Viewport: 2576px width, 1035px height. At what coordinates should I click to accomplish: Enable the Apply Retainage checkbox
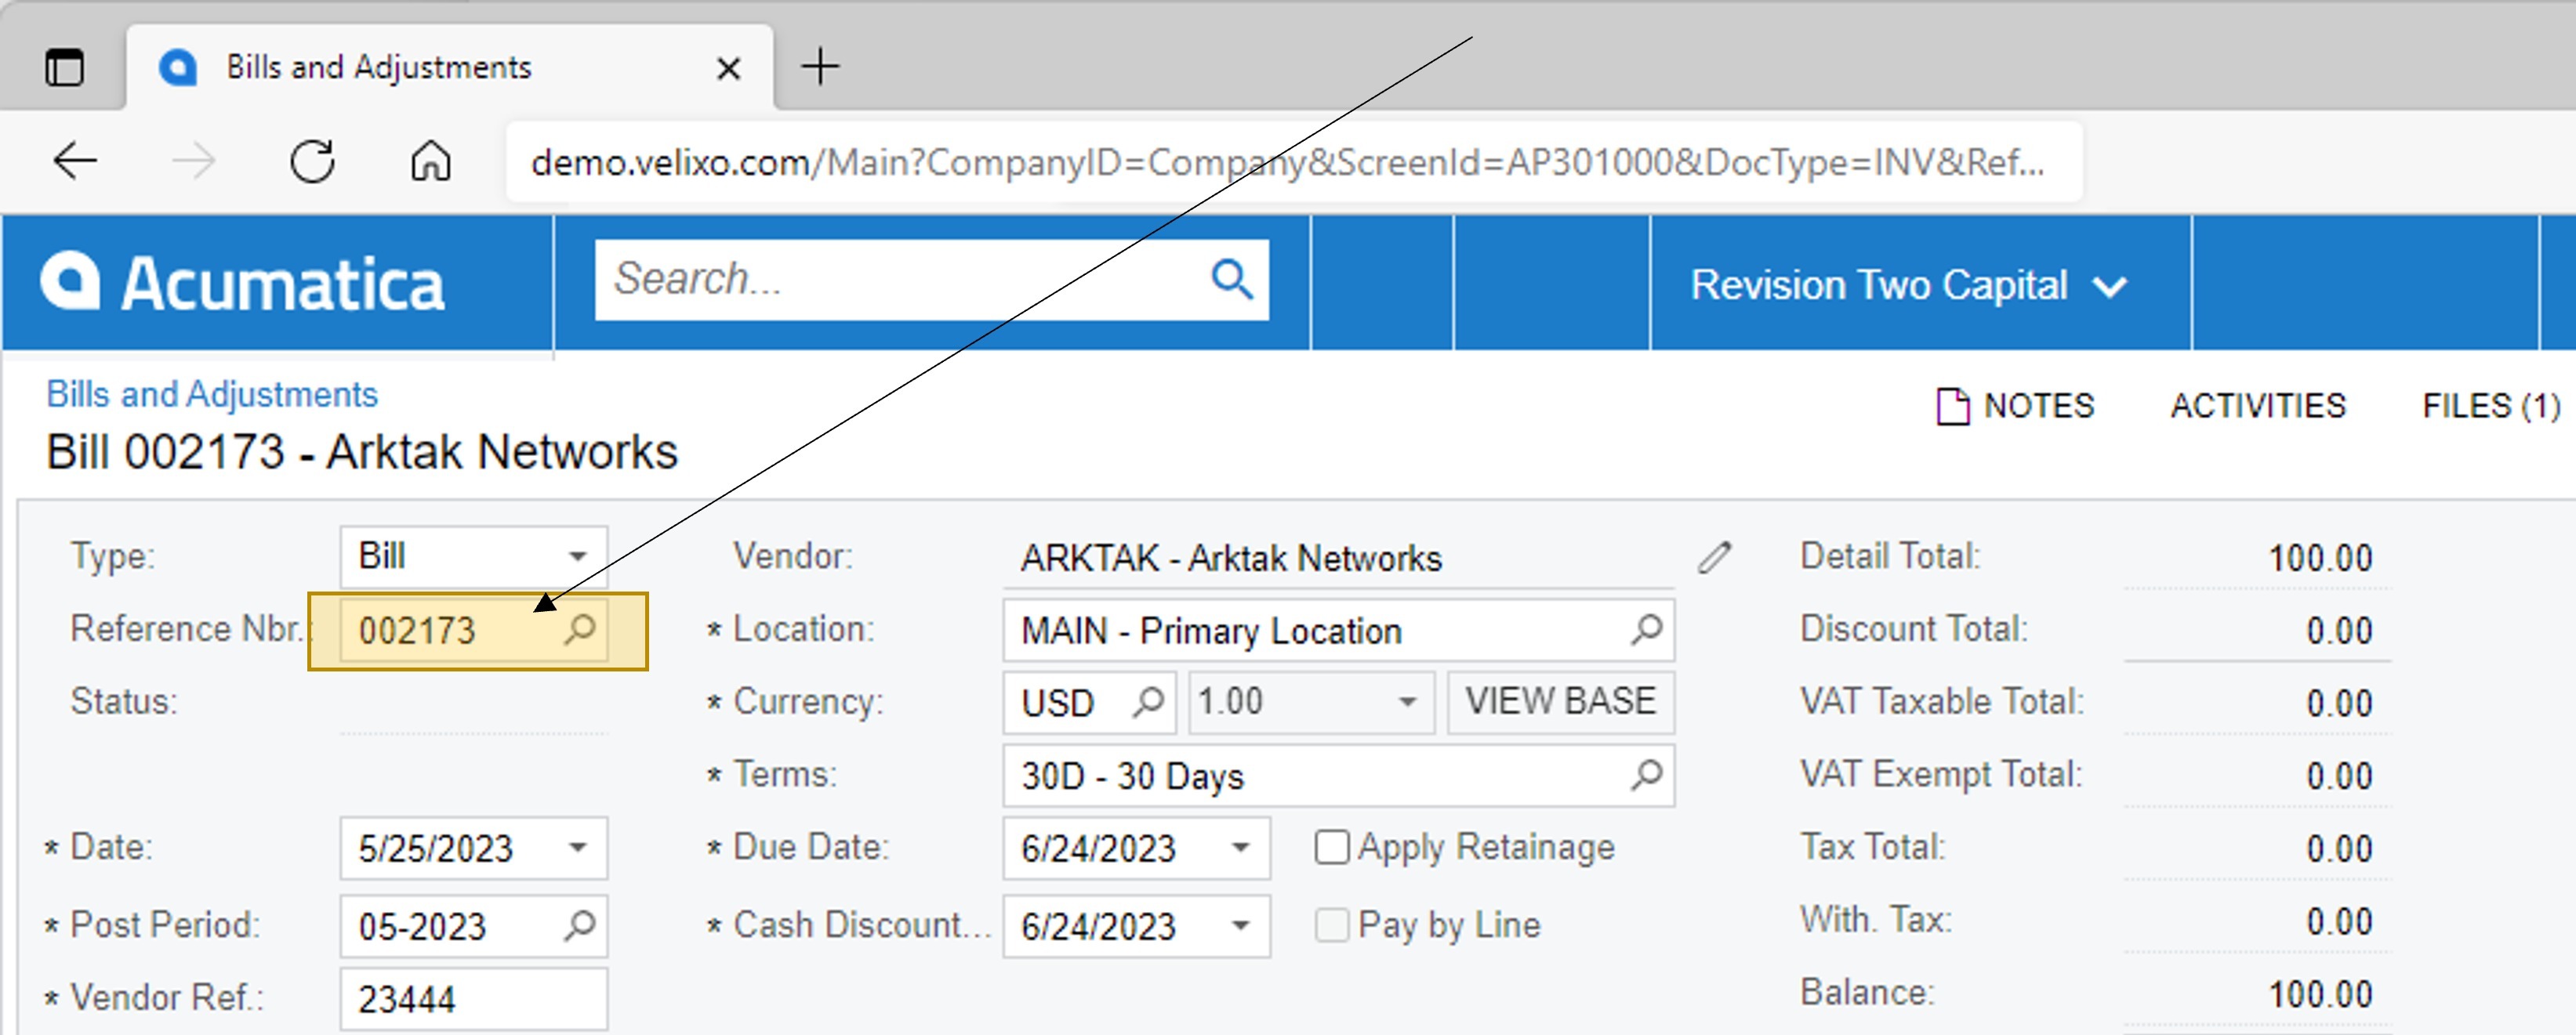click(x=1332, y=847)
